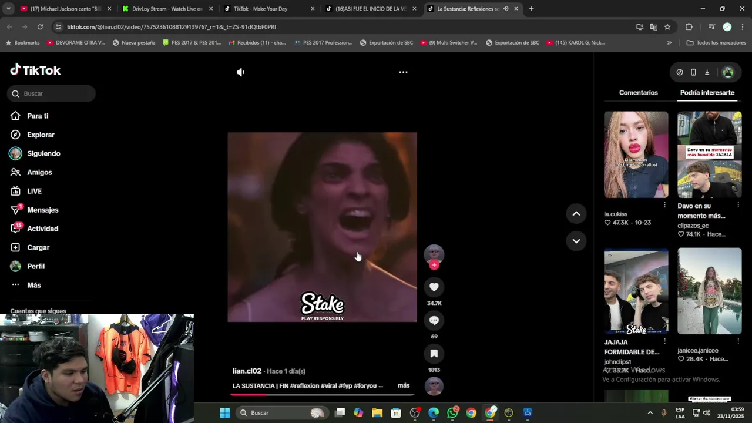Open KAROL G, Nick... bookmark
Image resolution: width=752 pixels, height=423 pixels.
(576, 43)
